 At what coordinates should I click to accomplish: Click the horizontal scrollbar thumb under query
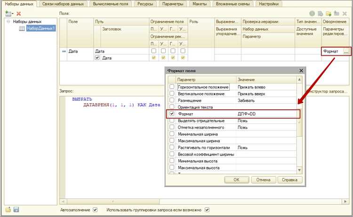click(x=113, y=201)
